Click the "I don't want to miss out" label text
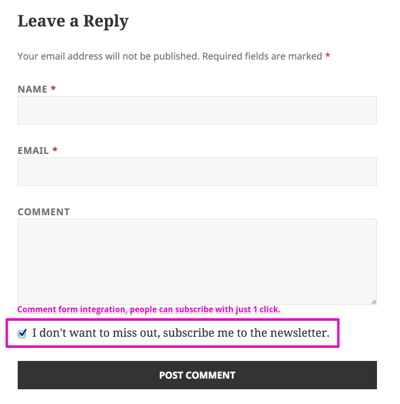The width and height of the screenshot is (400, 404). (x=96, y=333)
